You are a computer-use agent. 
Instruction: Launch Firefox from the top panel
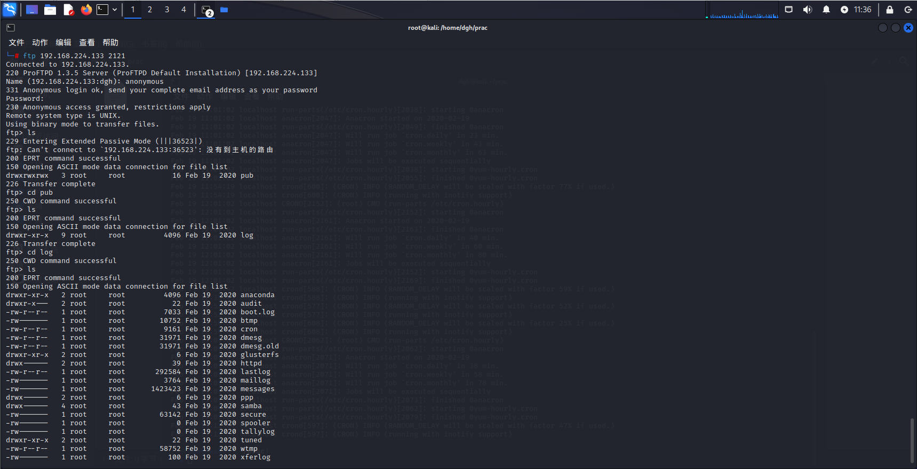coord(86,10)
